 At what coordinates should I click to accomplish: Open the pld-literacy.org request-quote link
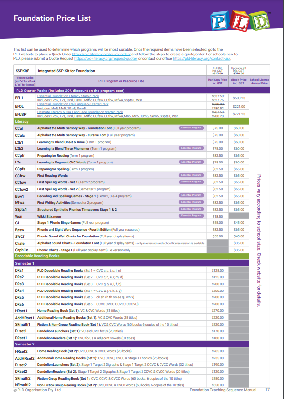(106, 58)
